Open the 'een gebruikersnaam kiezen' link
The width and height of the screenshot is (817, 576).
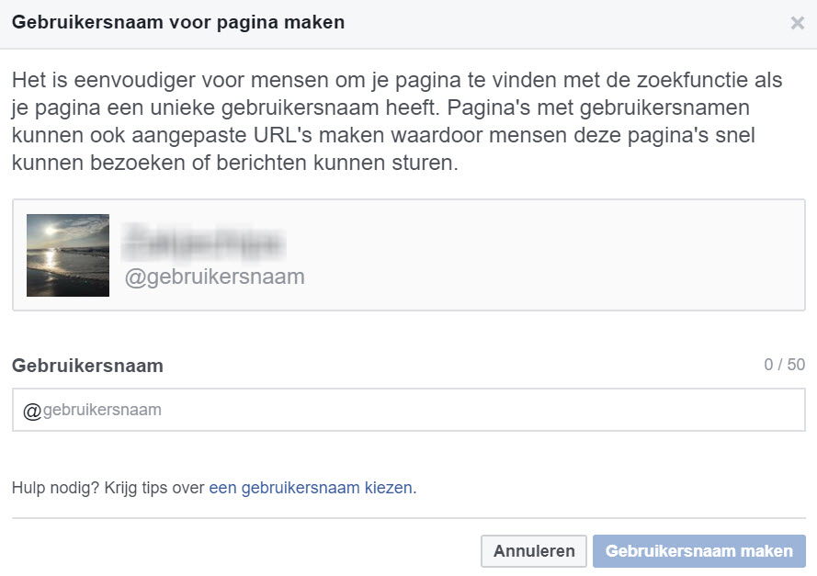[311, 488]
